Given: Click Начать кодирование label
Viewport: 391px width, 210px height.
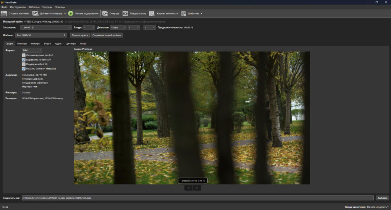Looking at the screenshot, I should [x=87, y=13].
